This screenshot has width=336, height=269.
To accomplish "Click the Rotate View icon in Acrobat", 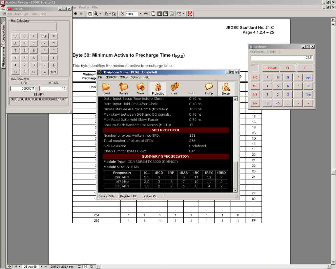I will (x=179, y=14).
